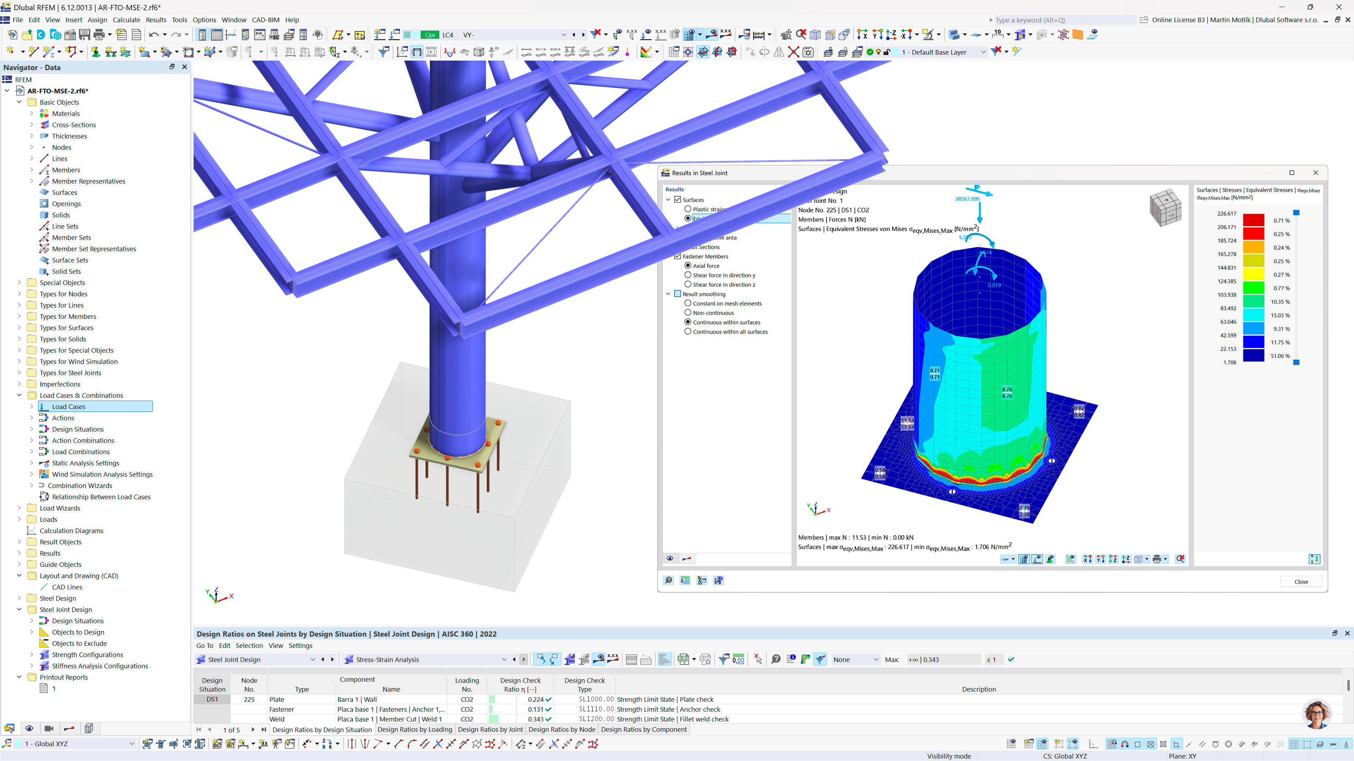
Task: Open the Calculate menu
Action: tap(126, 20)
